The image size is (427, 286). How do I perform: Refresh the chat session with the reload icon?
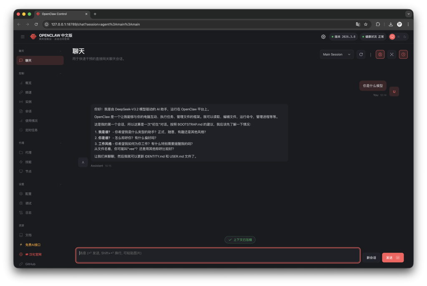pyautogui.click(x=361, y=54)
